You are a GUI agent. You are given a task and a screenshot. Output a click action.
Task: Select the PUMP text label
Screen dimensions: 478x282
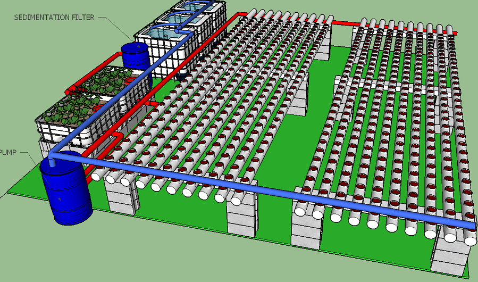pyautogui.click(x=8, y=152)
